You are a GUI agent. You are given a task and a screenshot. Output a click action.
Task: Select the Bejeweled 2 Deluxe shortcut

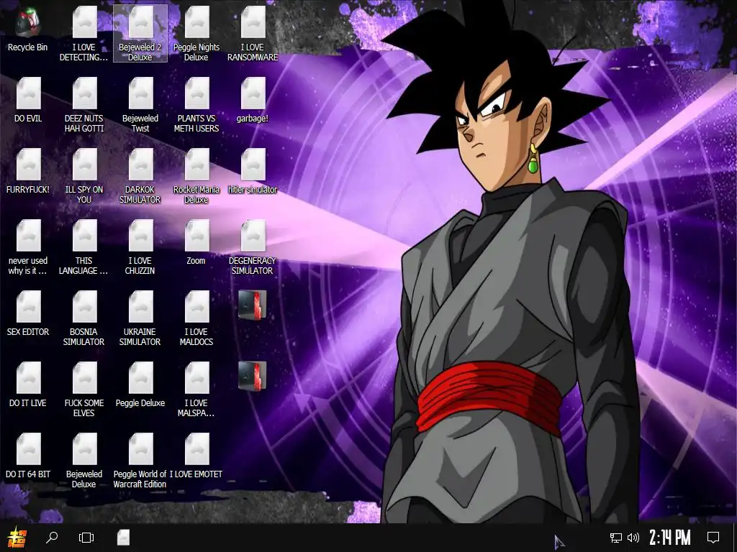click(x=140, y=34)
